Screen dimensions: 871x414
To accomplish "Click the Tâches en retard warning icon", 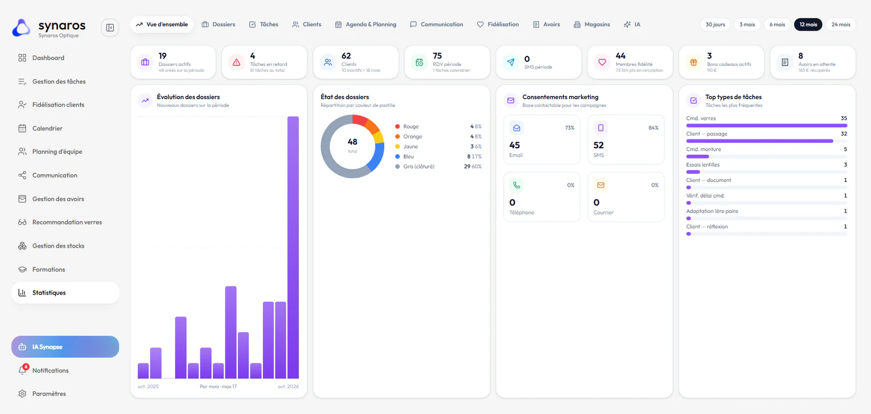I will pos(237,62).
